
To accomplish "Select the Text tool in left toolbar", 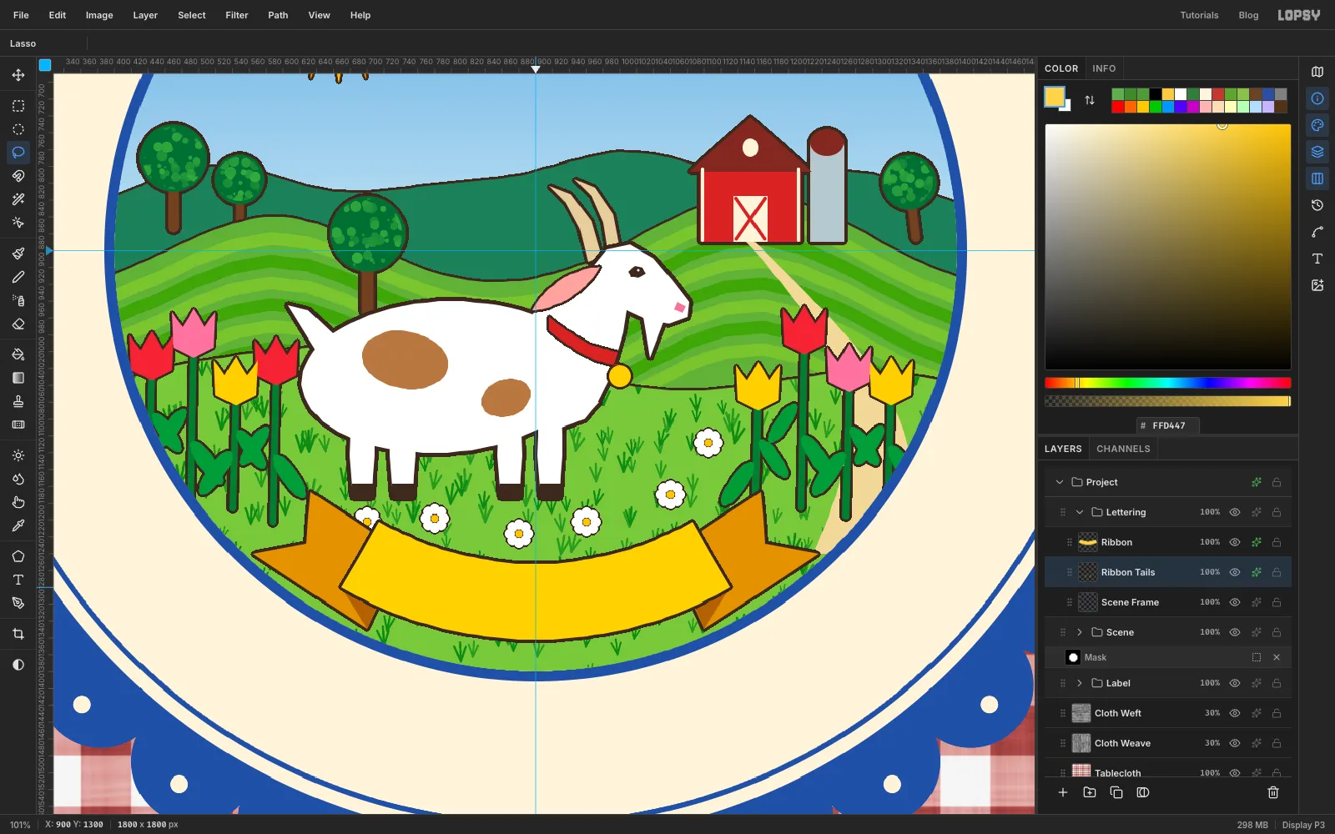I will click(x=18, y=580).
